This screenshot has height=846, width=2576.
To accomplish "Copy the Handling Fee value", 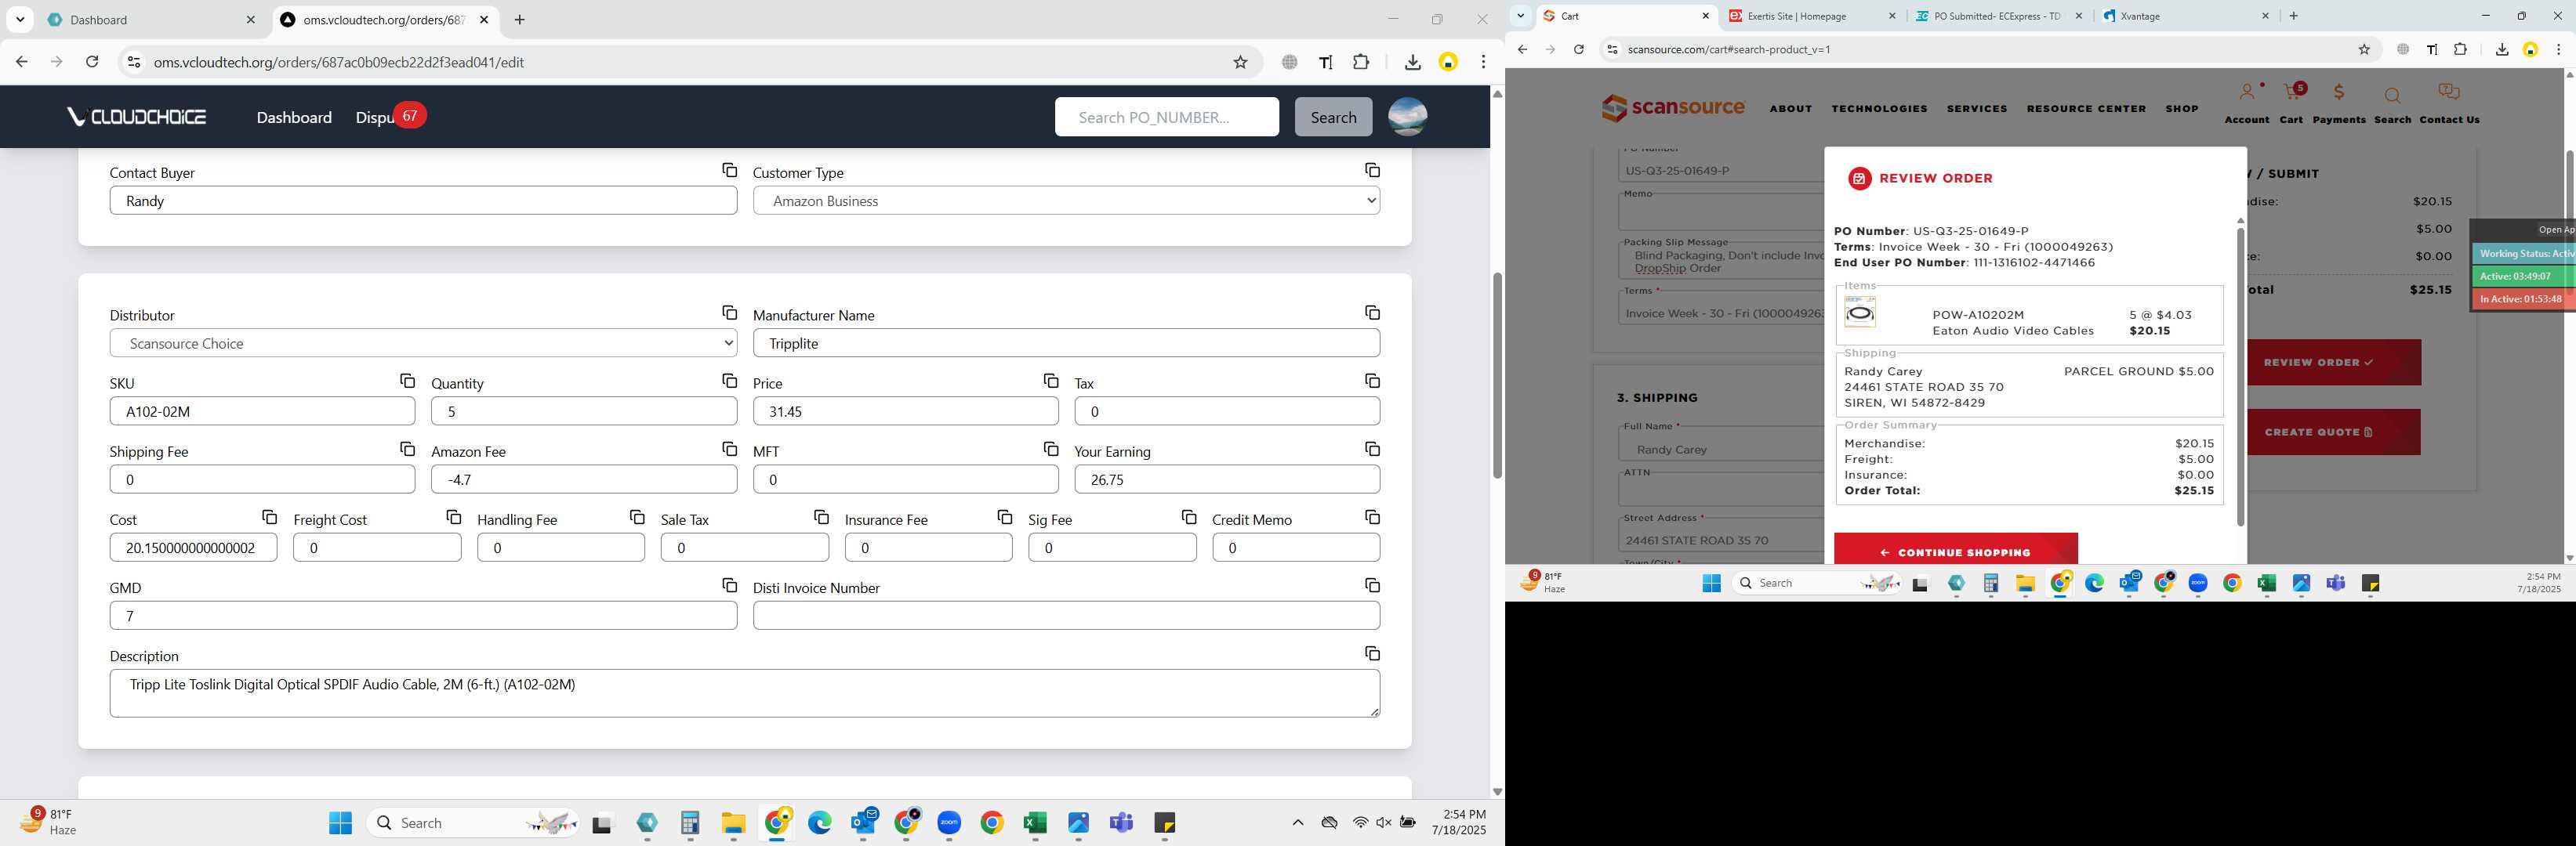I will tap(637, 517).
